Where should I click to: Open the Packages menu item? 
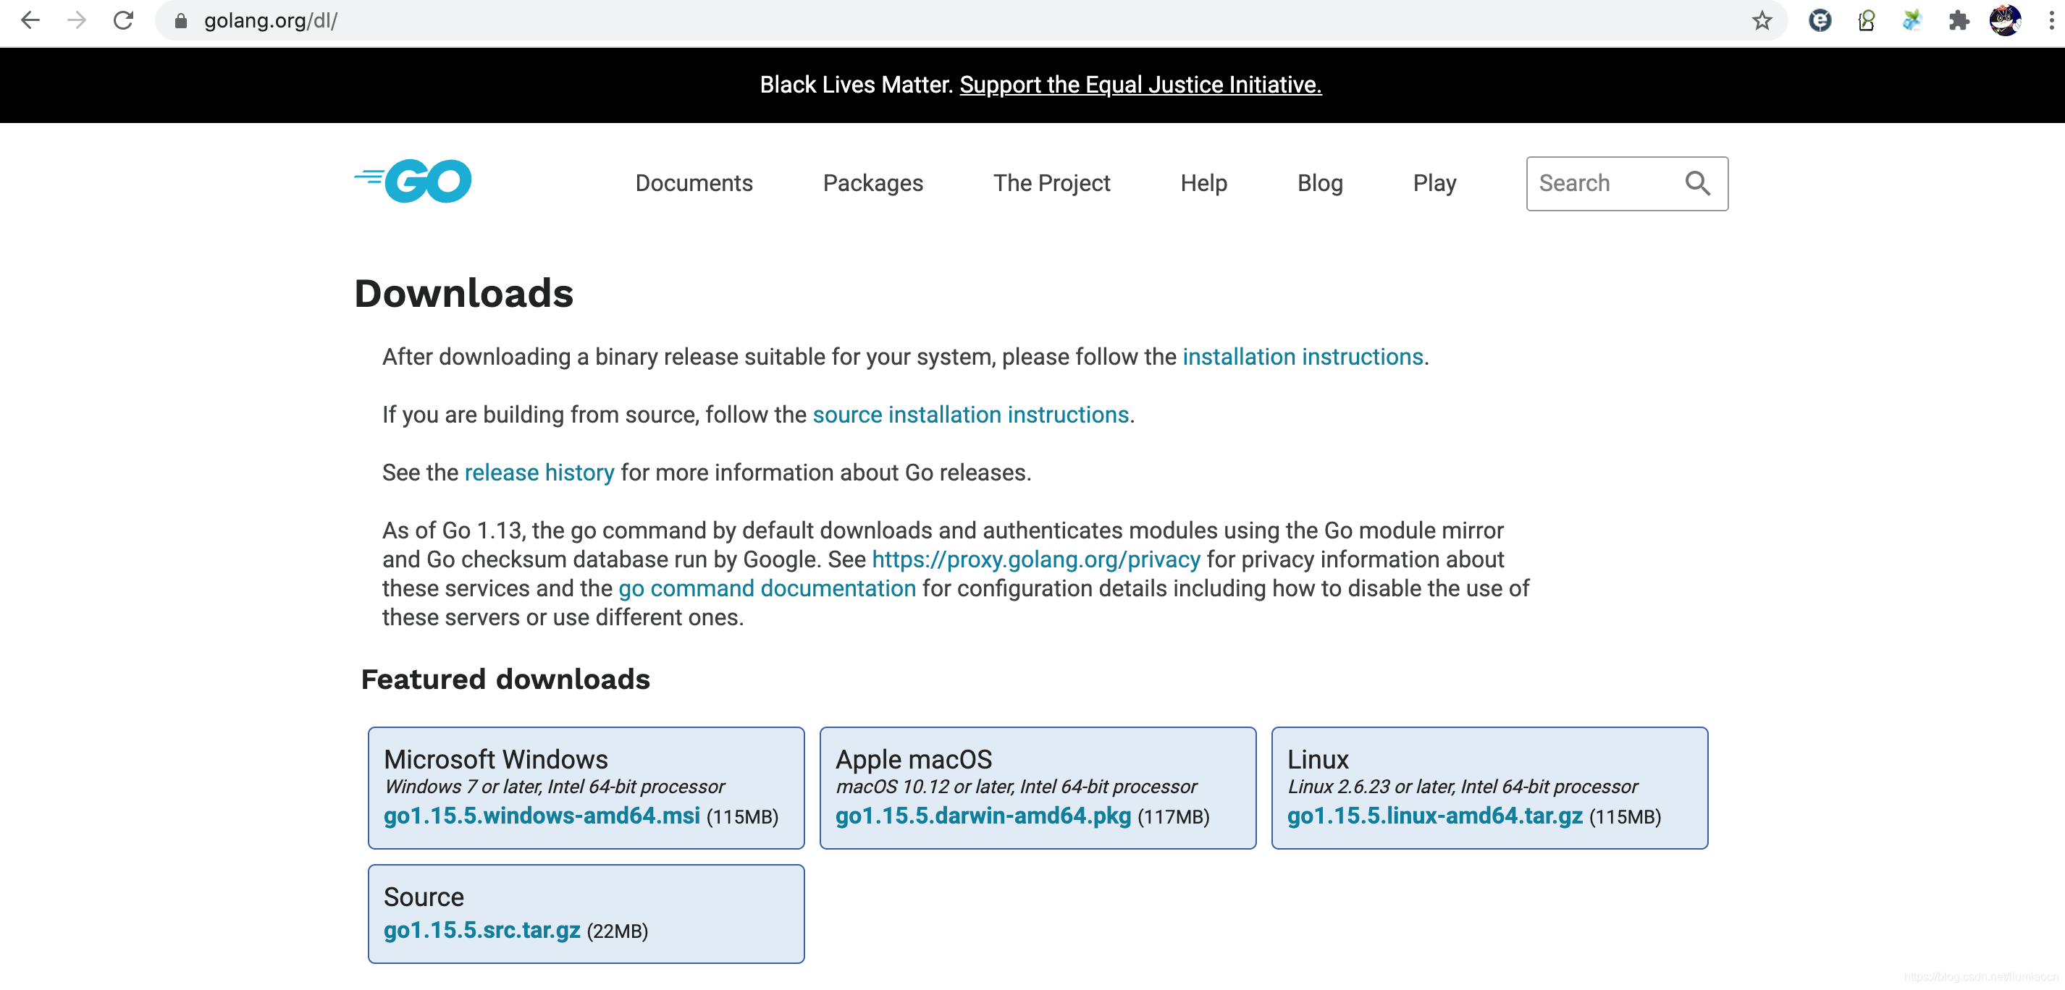pyautogui.click(x=873, y=183)
